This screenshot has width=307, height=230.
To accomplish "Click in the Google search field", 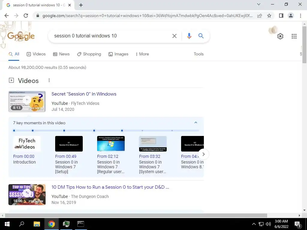I will pyautogui.click(x=112, y=36).
